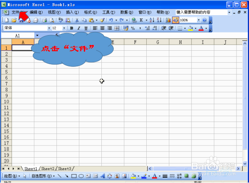249x183 pixels.
Task: Click Decrease Indent icon
Action: click(164, 28)
